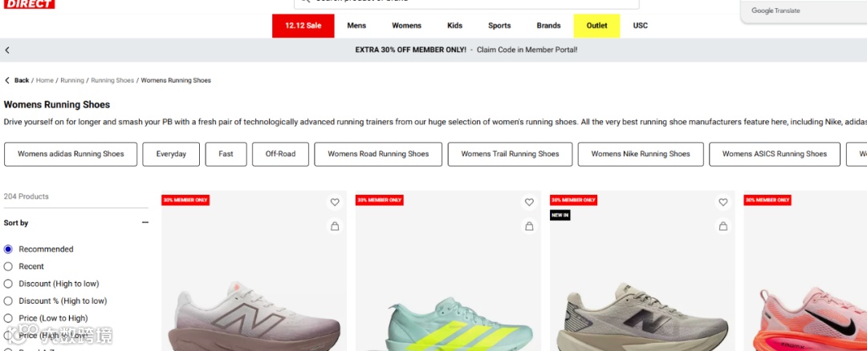Image resolution: width=867 pixels, height=351 pixels.
Task: Open the Brands navigation menu
Action: 548,26
